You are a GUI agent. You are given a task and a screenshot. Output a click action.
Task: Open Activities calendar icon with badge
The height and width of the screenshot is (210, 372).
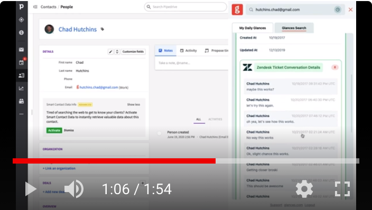click(22, 62)
